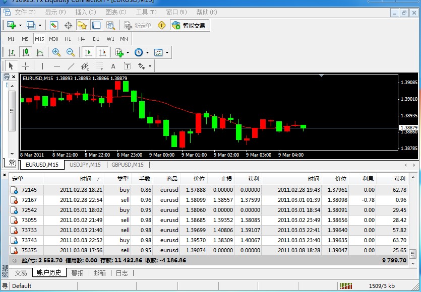
Task: Toggle the 智能交易 auto trading button
Action: (189, 26)
